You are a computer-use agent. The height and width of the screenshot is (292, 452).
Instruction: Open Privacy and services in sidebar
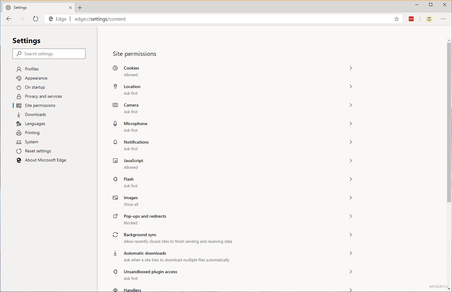[43, 96]
